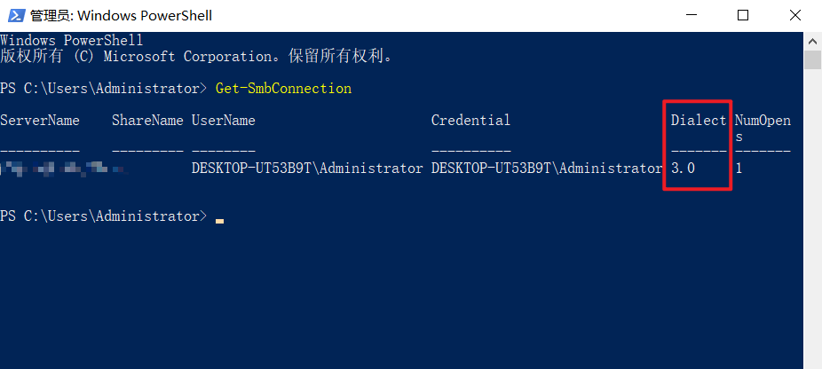Click the Credential column header

point(470,121)
